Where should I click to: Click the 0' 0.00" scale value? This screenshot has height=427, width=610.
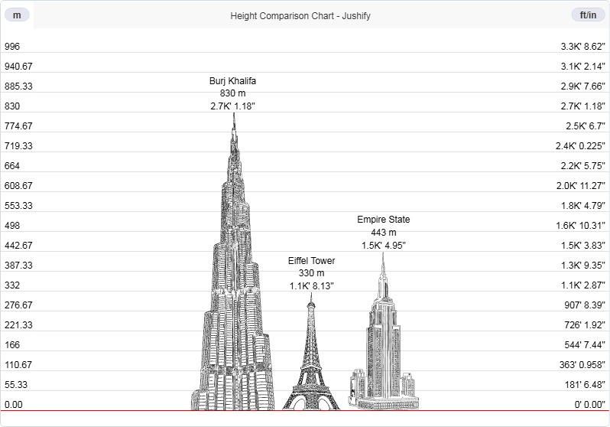(x=590, y=404)
